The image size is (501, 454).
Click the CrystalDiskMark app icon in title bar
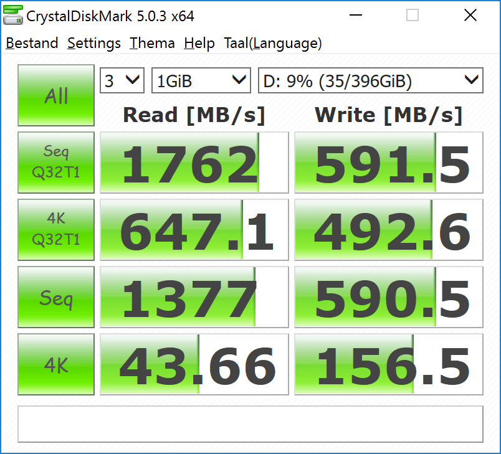point(13,15)
